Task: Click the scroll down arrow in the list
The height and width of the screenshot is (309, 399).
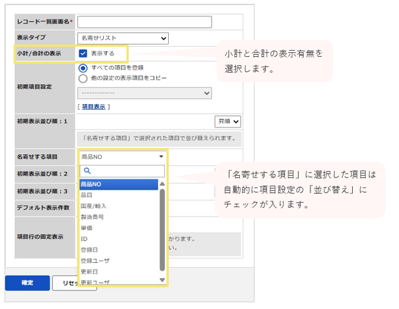Action: pyautogui.click(x=162, y=280)
